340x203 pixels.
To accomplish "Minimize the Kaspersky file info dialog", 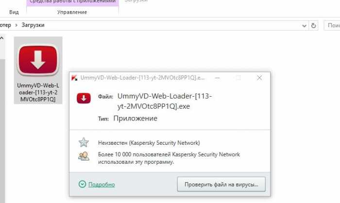I will click(217, 78).
